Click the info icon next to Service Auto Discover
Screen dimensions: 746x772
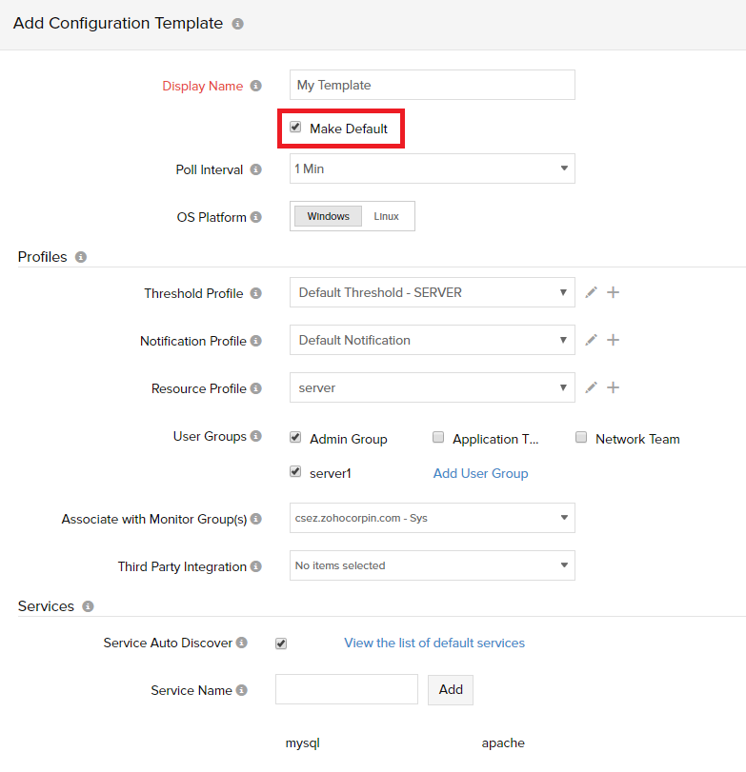pos(240,643)
